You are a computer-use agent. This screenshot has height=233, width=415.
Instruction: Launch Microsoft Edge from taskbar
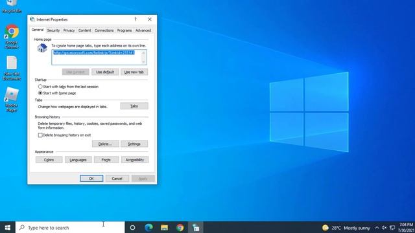[x=148, y=227]
